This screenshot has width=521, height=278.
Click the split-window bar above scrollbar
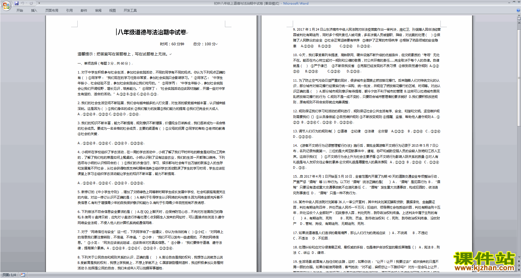pyautogui.click(x=519, y=16)
